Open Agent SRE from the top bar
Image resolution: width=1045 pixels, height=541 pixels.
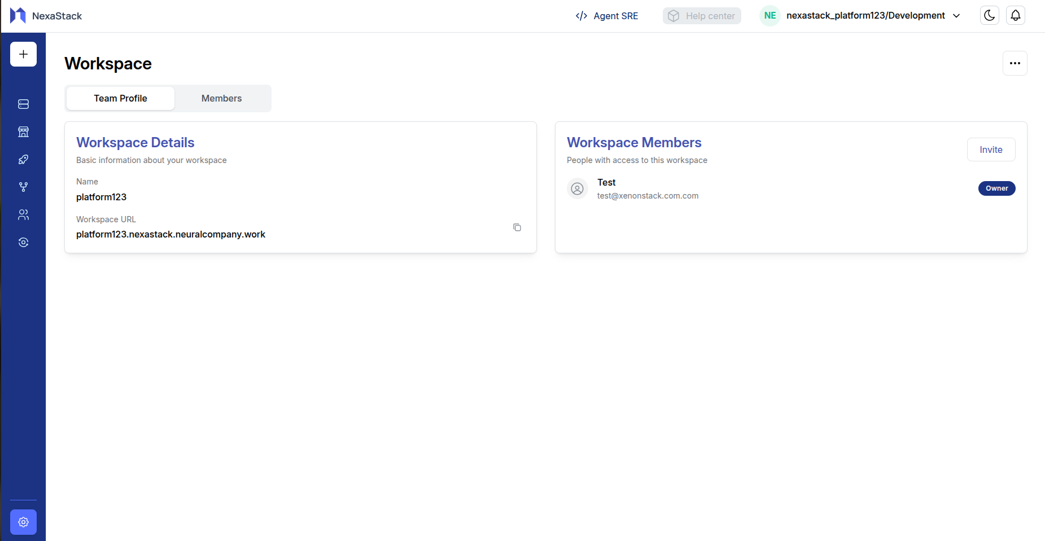pos(606,16)
